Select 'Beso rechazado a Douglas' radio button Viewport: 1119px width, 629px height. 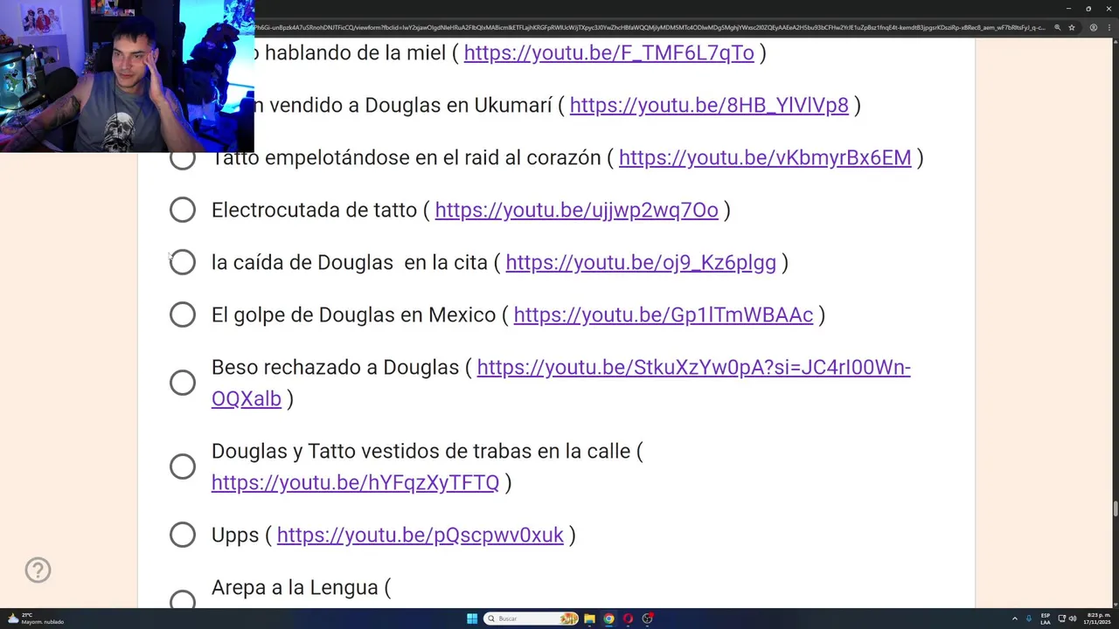[183, 383]
